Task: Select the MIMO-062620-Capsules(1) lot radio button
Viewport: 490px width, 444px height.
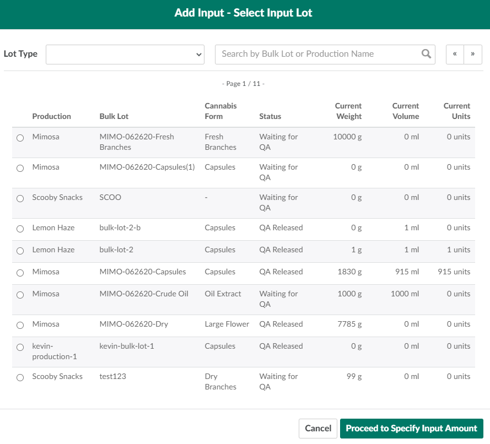Action: tap(20, 169)
